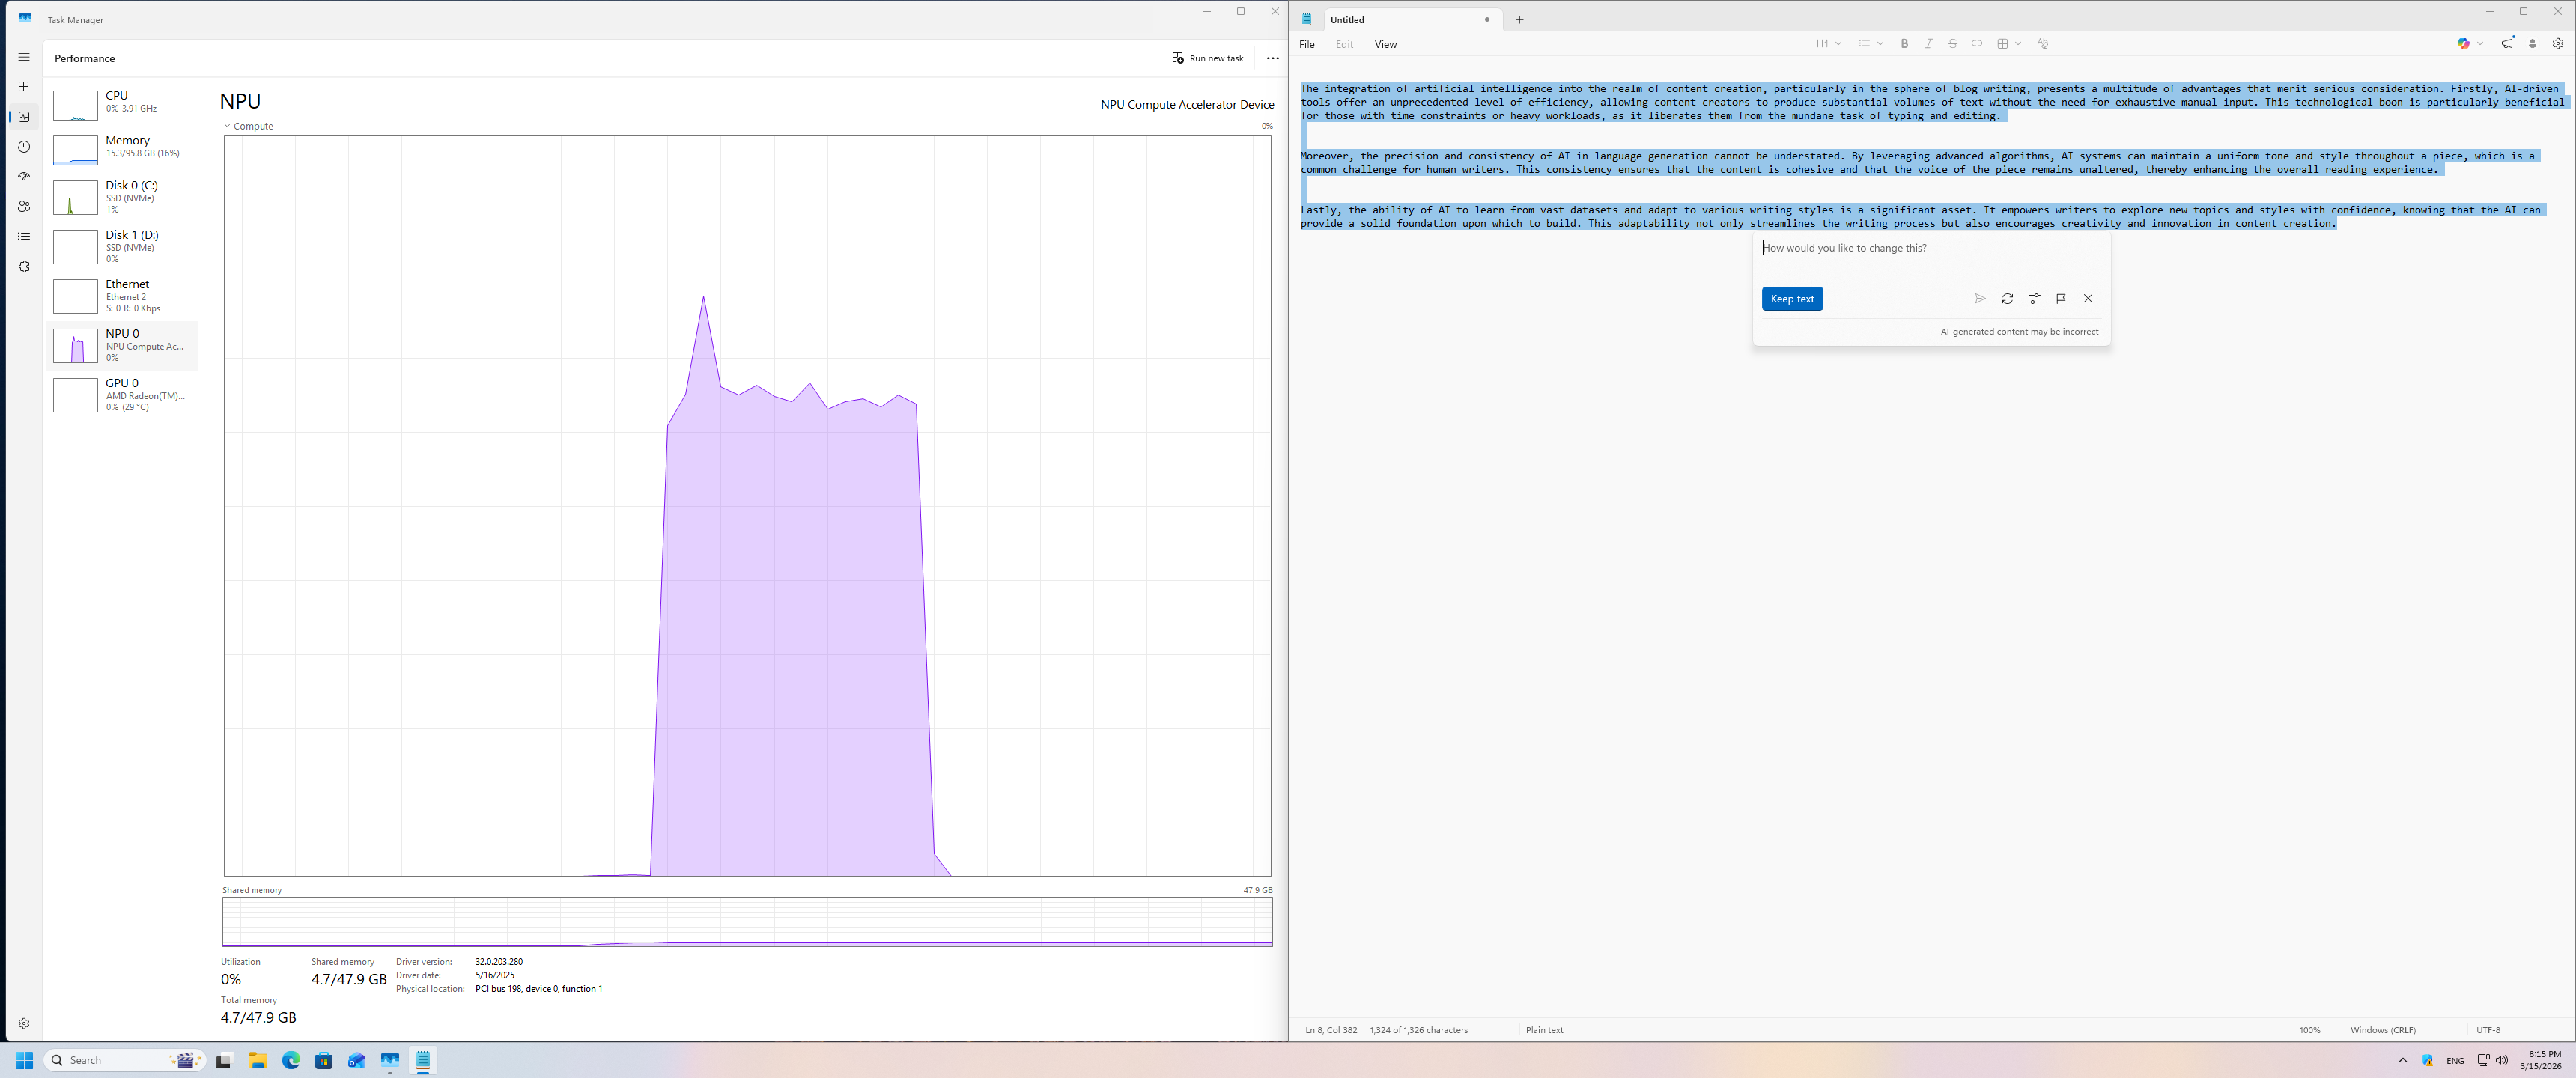The image size is (2576, 1078).
Task: Open rewrite options sliders icon
Action: 2034,299
